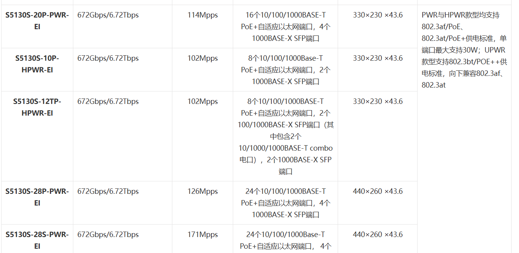
Task: Click the 16个10/100/1000BASE-T port description
Action: (x=285, y=27)
